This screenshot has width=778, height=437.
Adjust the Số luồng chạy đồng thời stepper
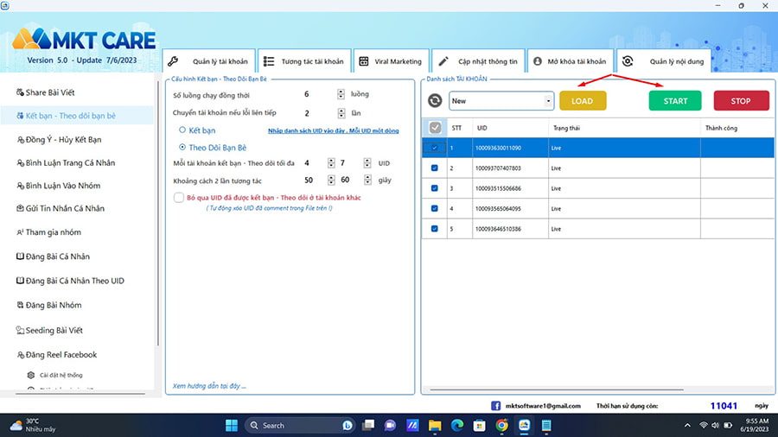pyautogui.click(x=341, y=94)
